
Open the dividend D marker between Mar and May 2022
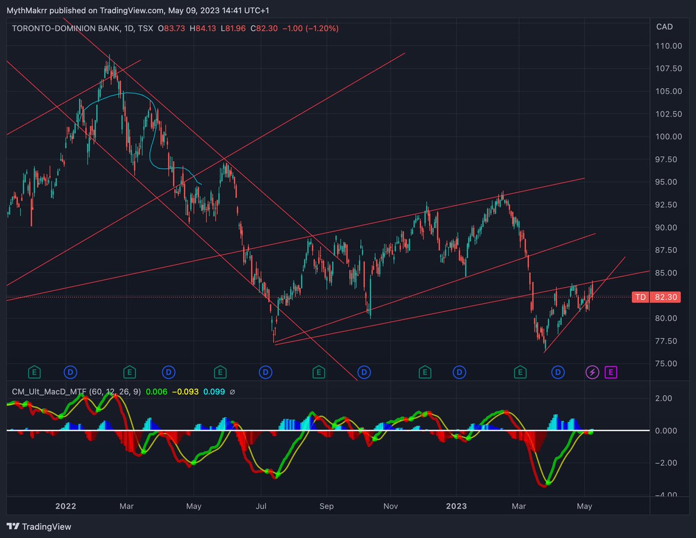(169, 371)
